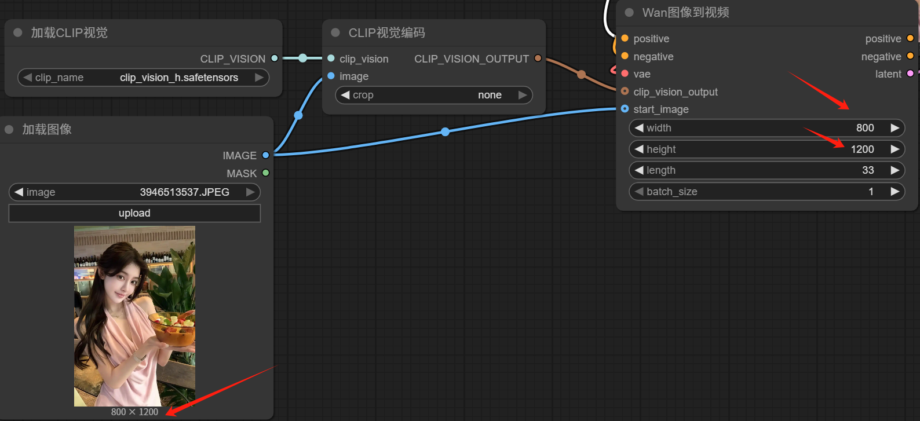Screen dimensions: 920x421
Task: Click the IMAGE output port on 加载图像 node
Action: point(265,155)
